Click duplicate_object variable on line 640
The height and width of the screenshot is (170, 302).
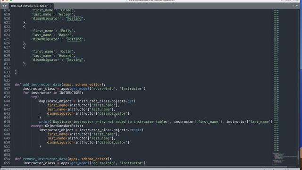[x=55, y=101]
